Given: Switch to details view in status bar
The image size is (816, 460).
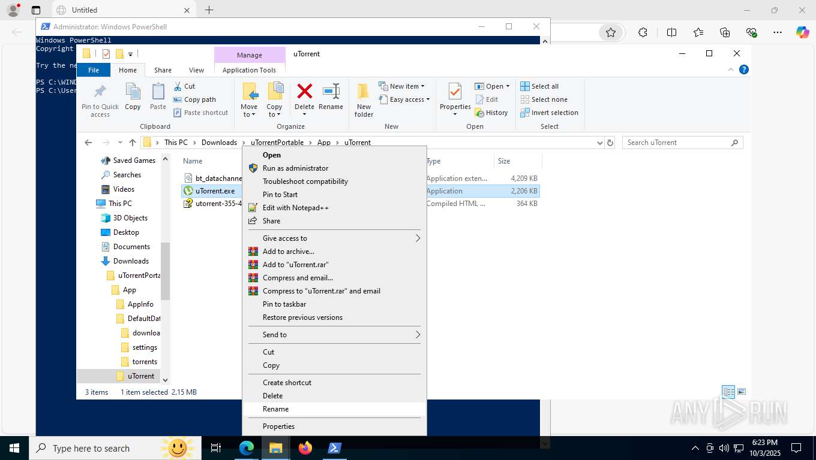Looking at the screenshot, I should pyautogui.click(x=728, y=392).
